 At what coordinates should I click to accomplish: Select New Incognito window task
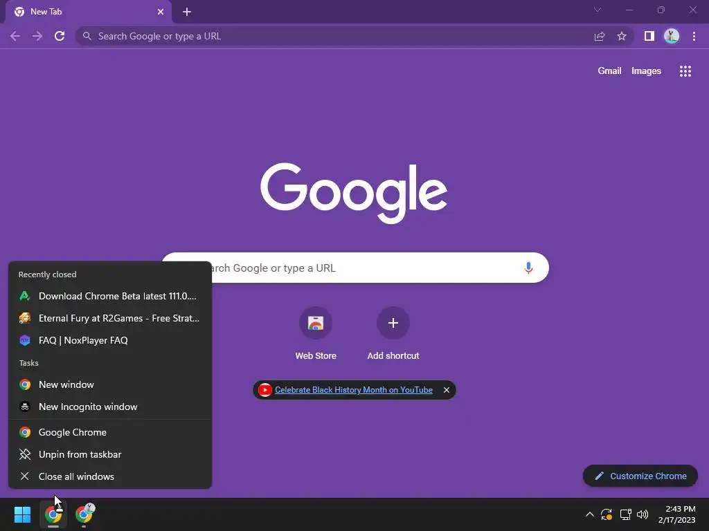point(110,407)
